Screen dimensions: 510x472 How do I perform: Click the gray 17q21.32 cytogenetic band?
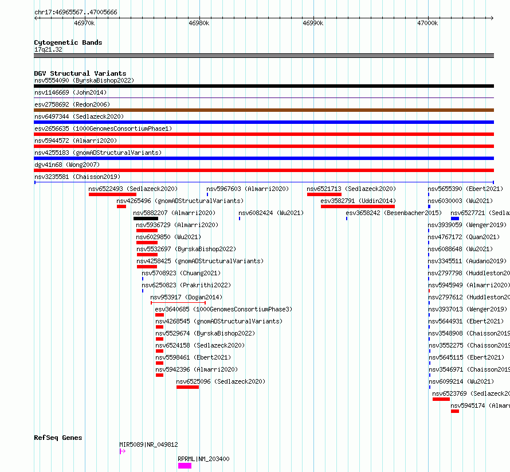[264, 56]
